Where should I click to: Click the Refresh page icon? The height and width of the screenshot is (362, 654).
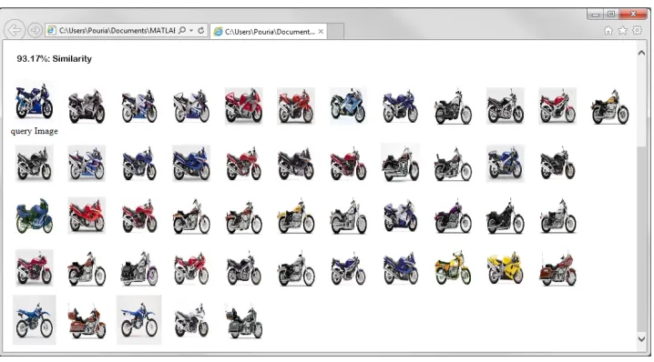(201, 30)
